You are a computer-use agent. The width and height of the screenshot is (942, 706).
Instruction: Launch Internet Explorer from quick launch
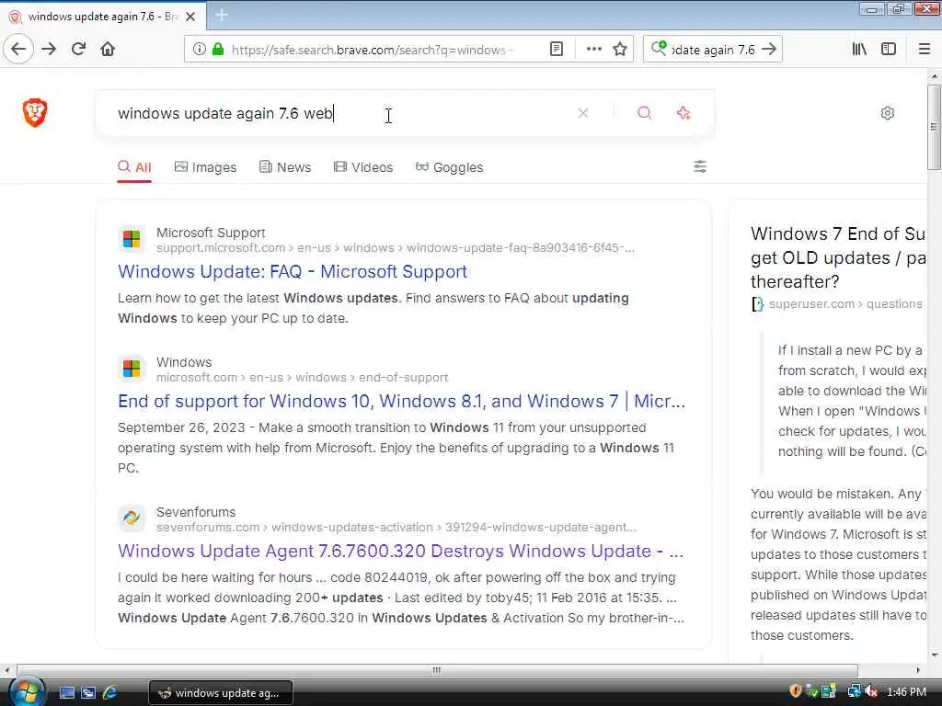(110, 693)
